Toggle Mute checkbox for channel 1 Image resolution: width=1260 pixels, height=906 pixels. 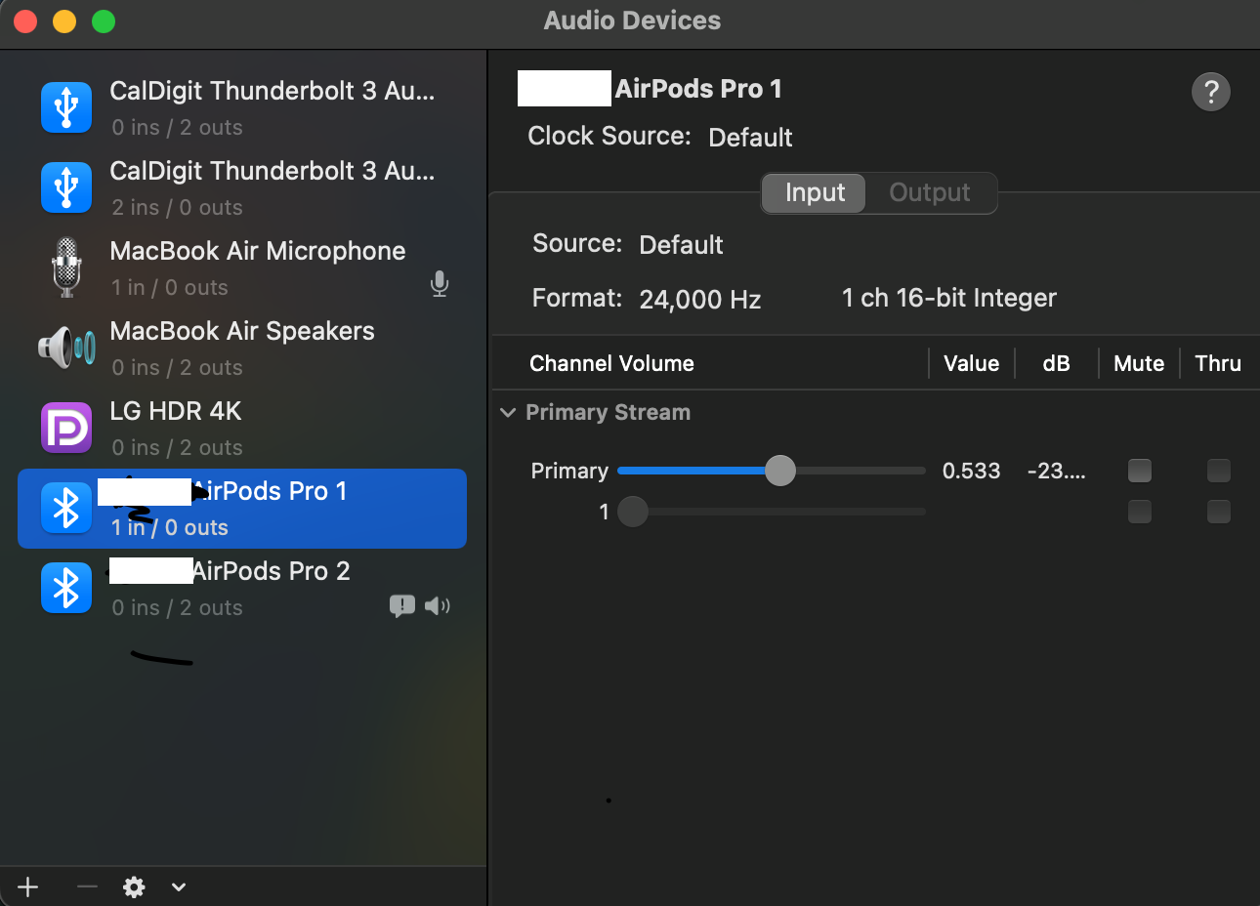click(1139, 511)
